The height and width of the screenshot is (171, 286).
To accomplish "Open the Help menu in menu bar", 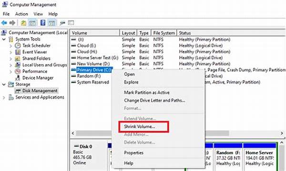I will pos(53,14).
